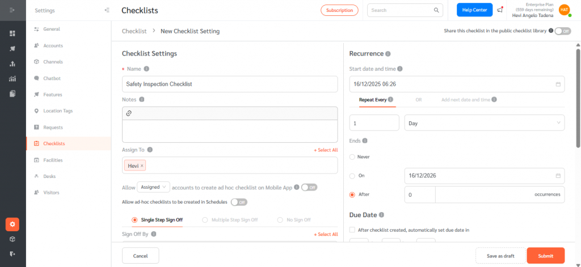581x267 pixels.
Task: Switch to Add next date and time tab
Action: tap(466, 100)
